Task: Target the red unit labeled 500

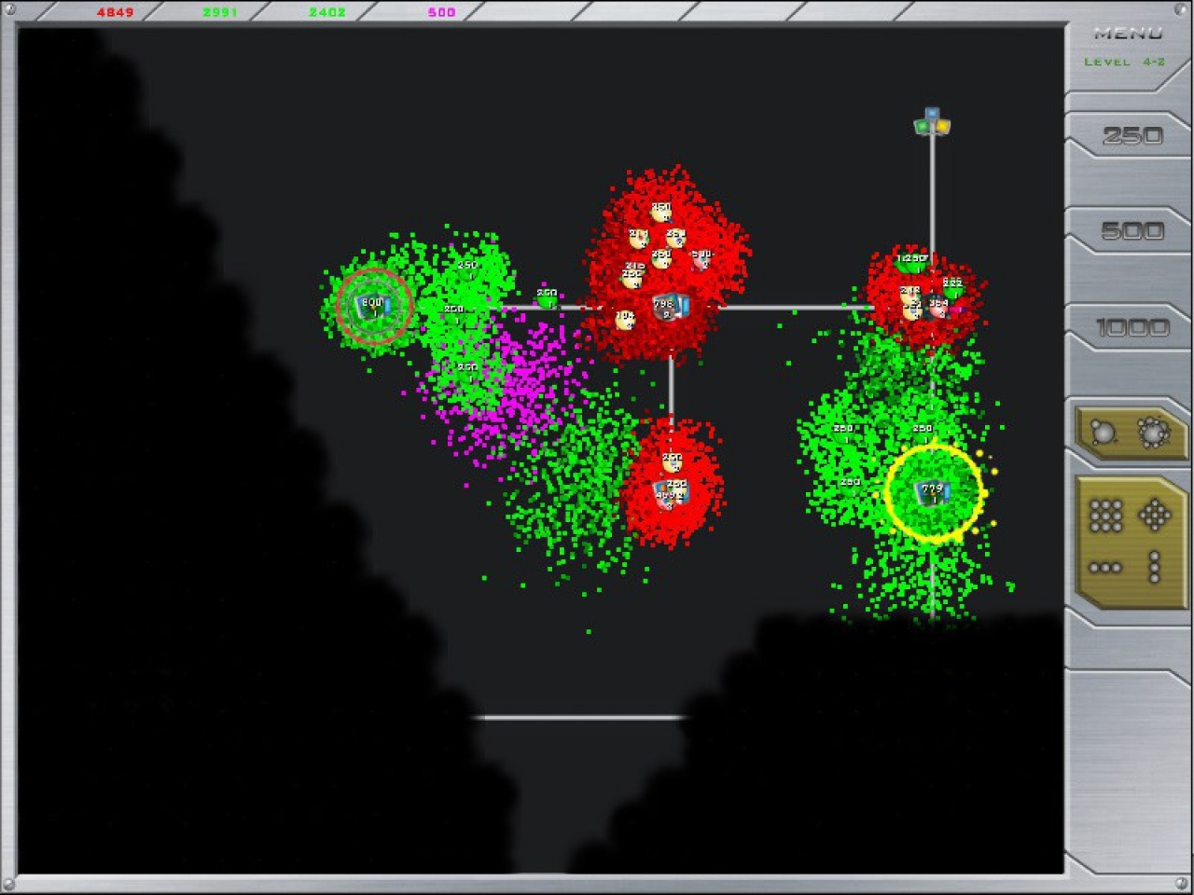Action: pos(701,258)
